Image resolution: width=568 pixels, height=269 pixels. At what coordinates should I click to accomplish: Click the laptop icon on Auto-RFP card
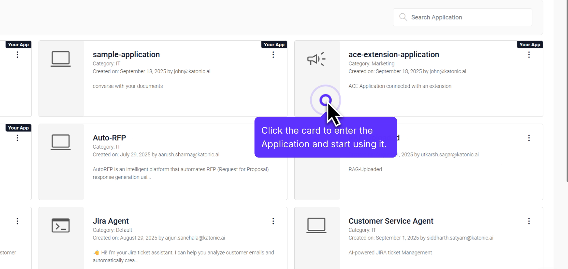[x=61, y=142]
